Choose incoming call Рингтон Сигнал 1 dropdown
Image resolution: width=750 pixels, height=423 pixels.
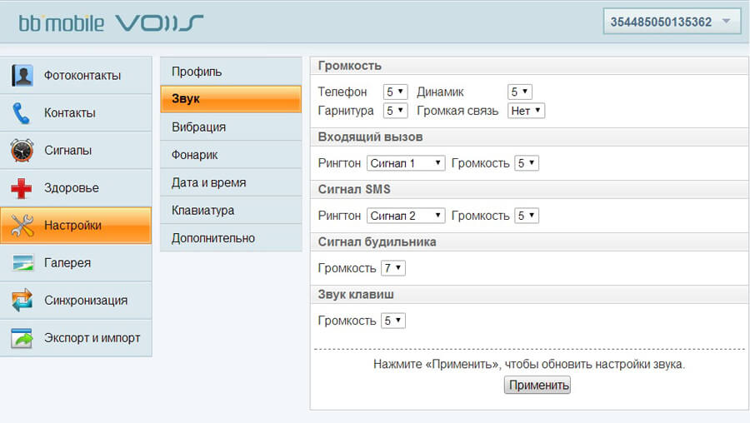pos(406,163)
